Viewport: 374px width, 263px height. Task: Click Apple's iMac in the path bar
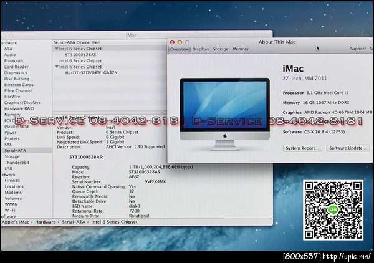click(x=15, y=222)
